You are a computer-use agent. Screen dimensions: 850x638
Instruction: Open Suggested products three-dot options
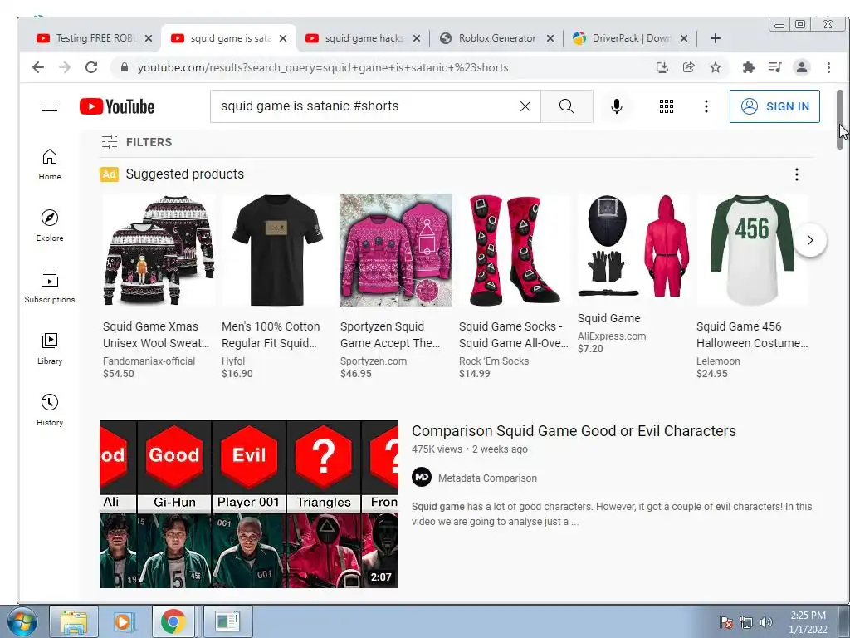tap(796, 174)
